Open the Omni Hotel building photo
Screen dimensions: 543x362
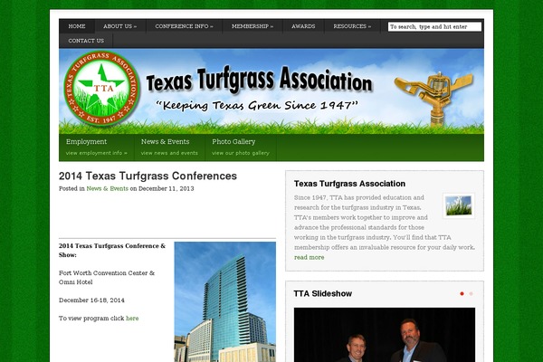point(225,301)
